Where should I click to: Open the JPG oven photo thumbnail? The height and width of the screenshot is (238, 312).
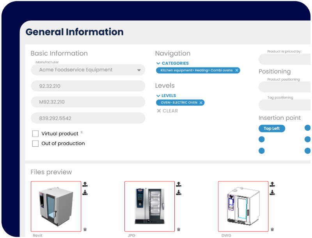149,206
